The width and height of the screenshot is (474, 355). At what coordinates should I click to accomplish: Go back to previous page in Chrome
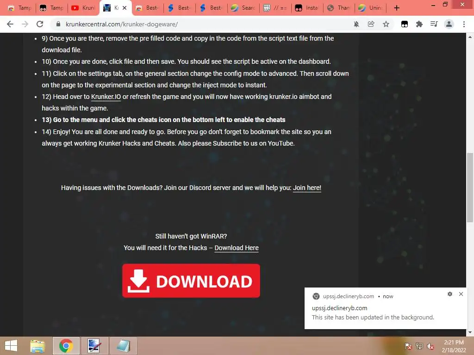click(10, 24)
